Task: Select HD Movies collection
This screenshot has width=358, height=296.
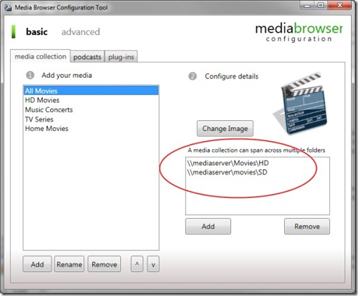Action: pos(91,100)
